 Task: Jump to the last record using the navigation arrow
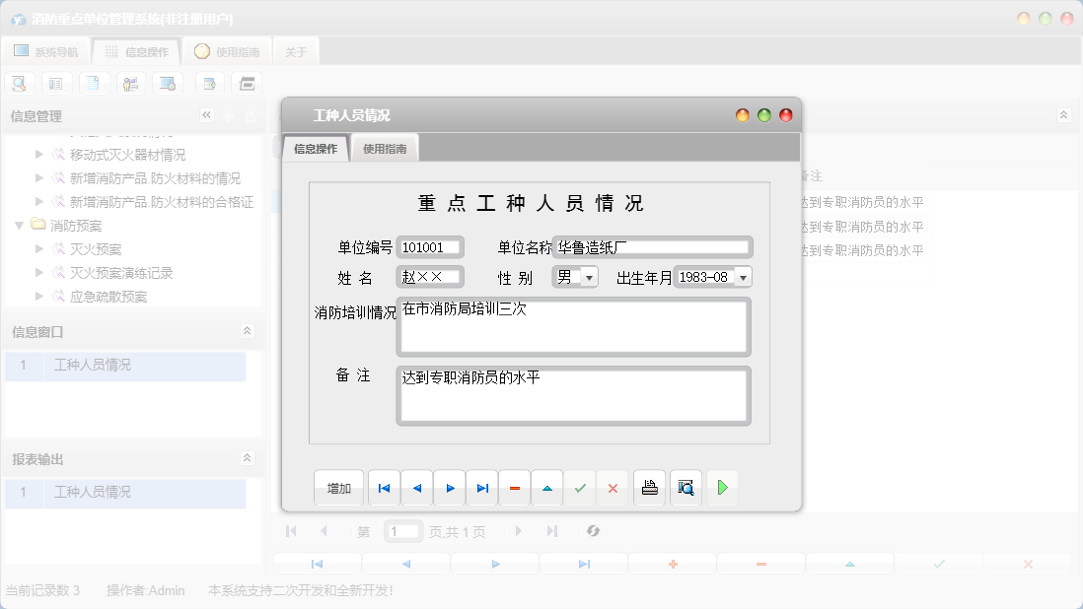coord(481,487)
